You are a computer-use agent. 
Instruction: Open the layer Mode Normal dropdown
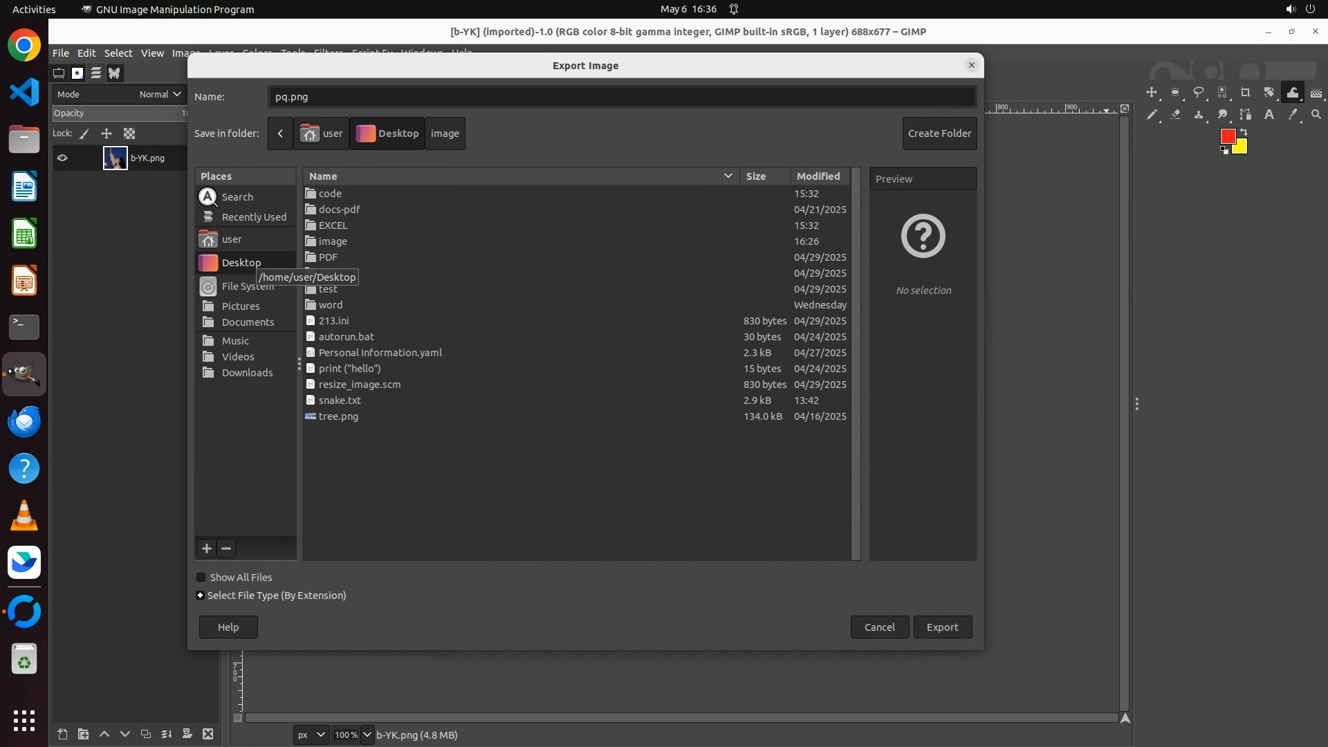160,94
